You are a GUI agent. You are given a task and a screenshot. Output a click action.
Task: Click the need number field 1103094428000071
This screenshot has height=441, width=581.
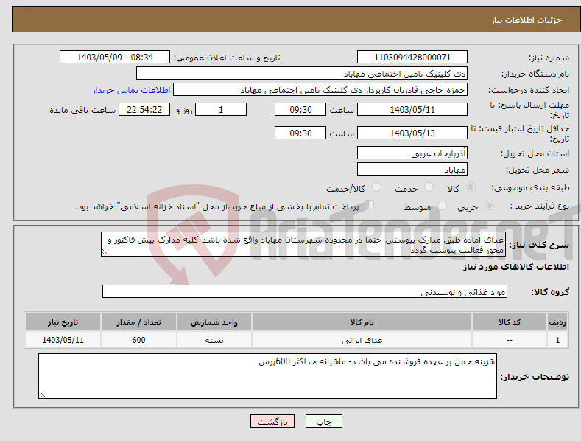[x=412, y=58]
